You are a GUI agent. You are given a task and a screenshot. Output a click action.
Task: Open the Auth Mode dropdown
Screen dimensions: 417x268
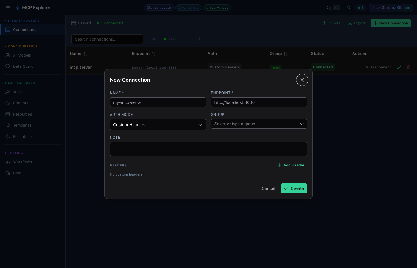(x=158, y=124)
